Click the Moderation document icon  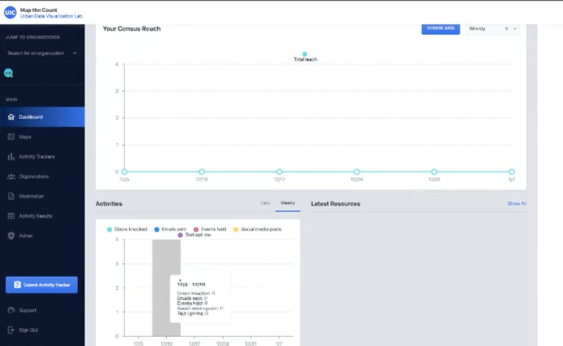click(x=11, y=196)
